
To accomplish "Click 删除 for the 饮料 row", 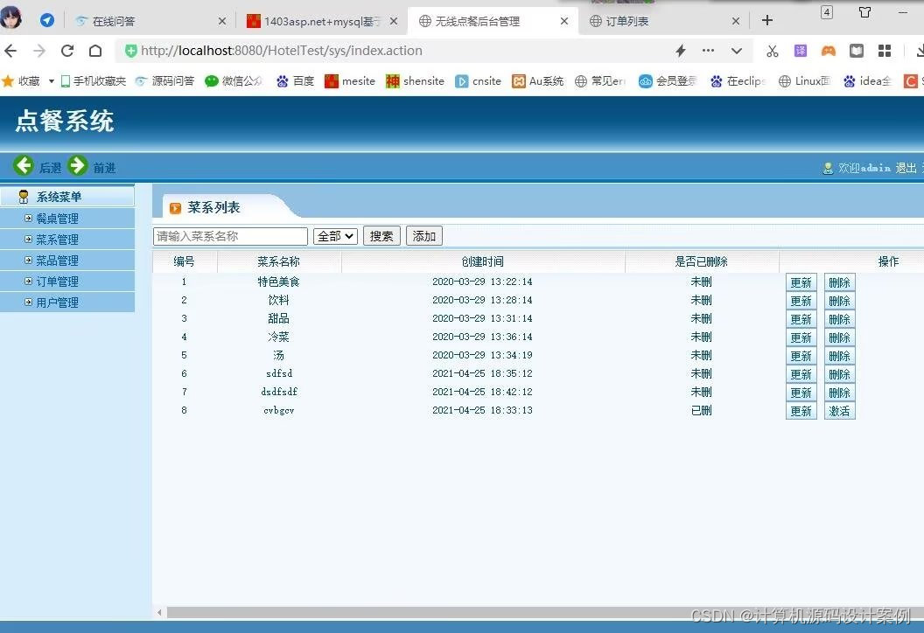I will point(840,301).
